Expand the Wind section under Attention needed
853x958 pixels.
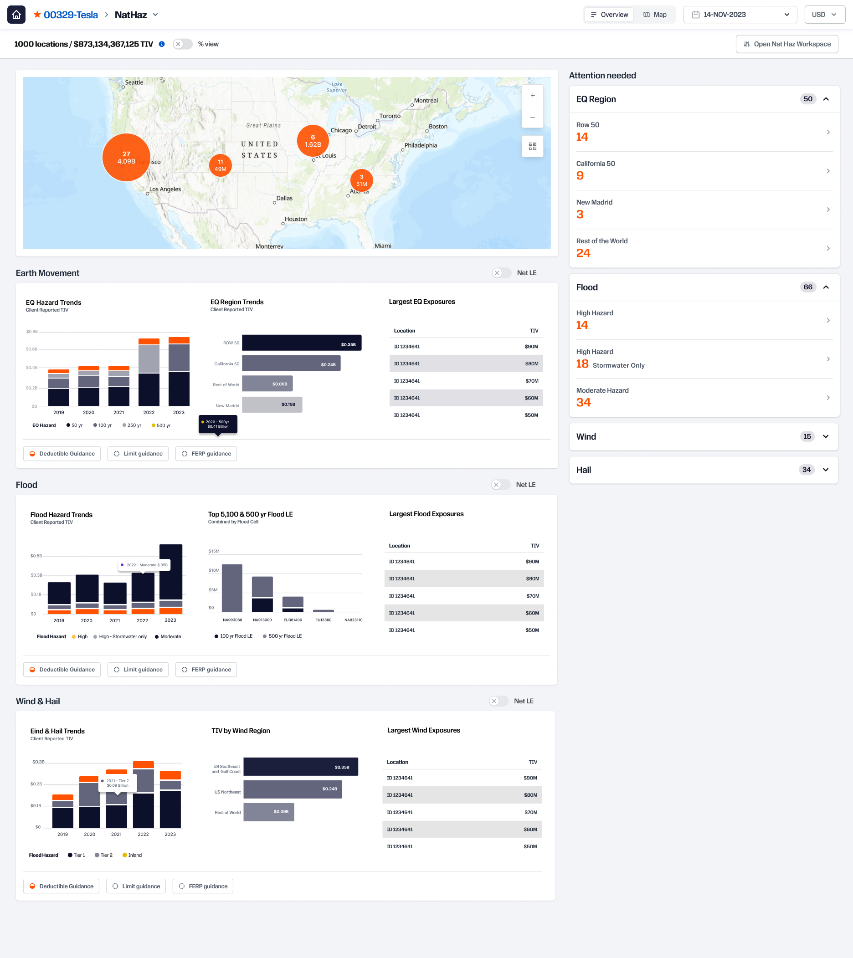tap(826, 436)
